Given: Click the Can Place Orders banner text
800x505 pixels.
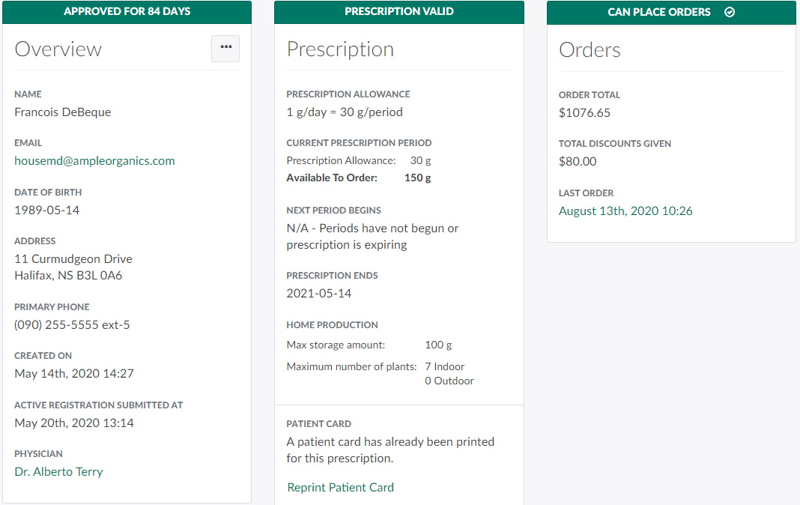Looking at the screenshot, I should point(659,12).
